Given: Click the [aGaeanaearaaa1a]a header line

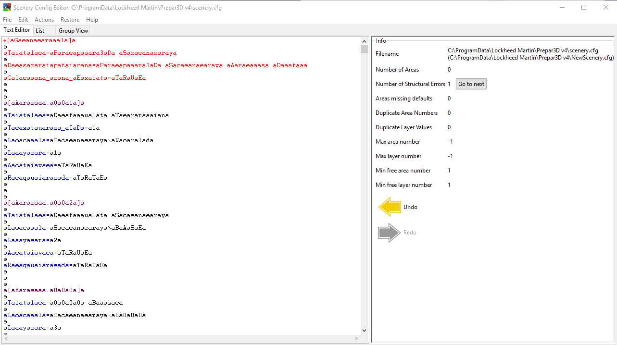Looking at the screenshot, I should click(x=39, y=40).
